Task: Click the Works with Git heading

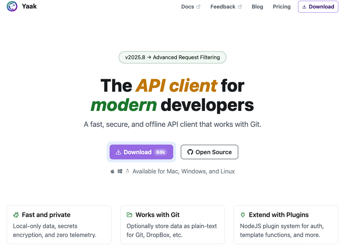Action: 157,215
